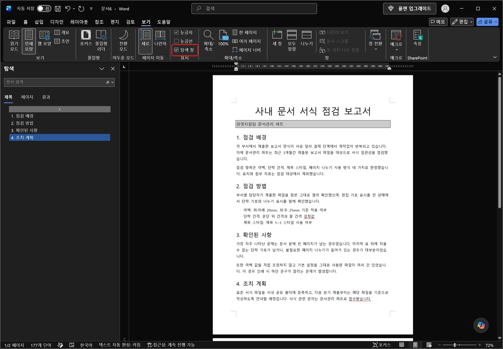This screenshot has width=503, height=349.
Task: Switch to Web Layout from status bar
Action: coord(429,345)
